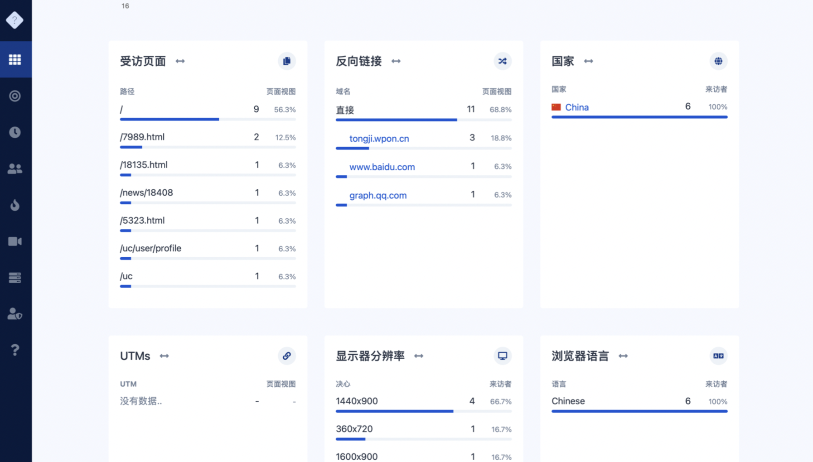Open the question mark help icon in sidebar
813x462 pixels.
[15, 350]
